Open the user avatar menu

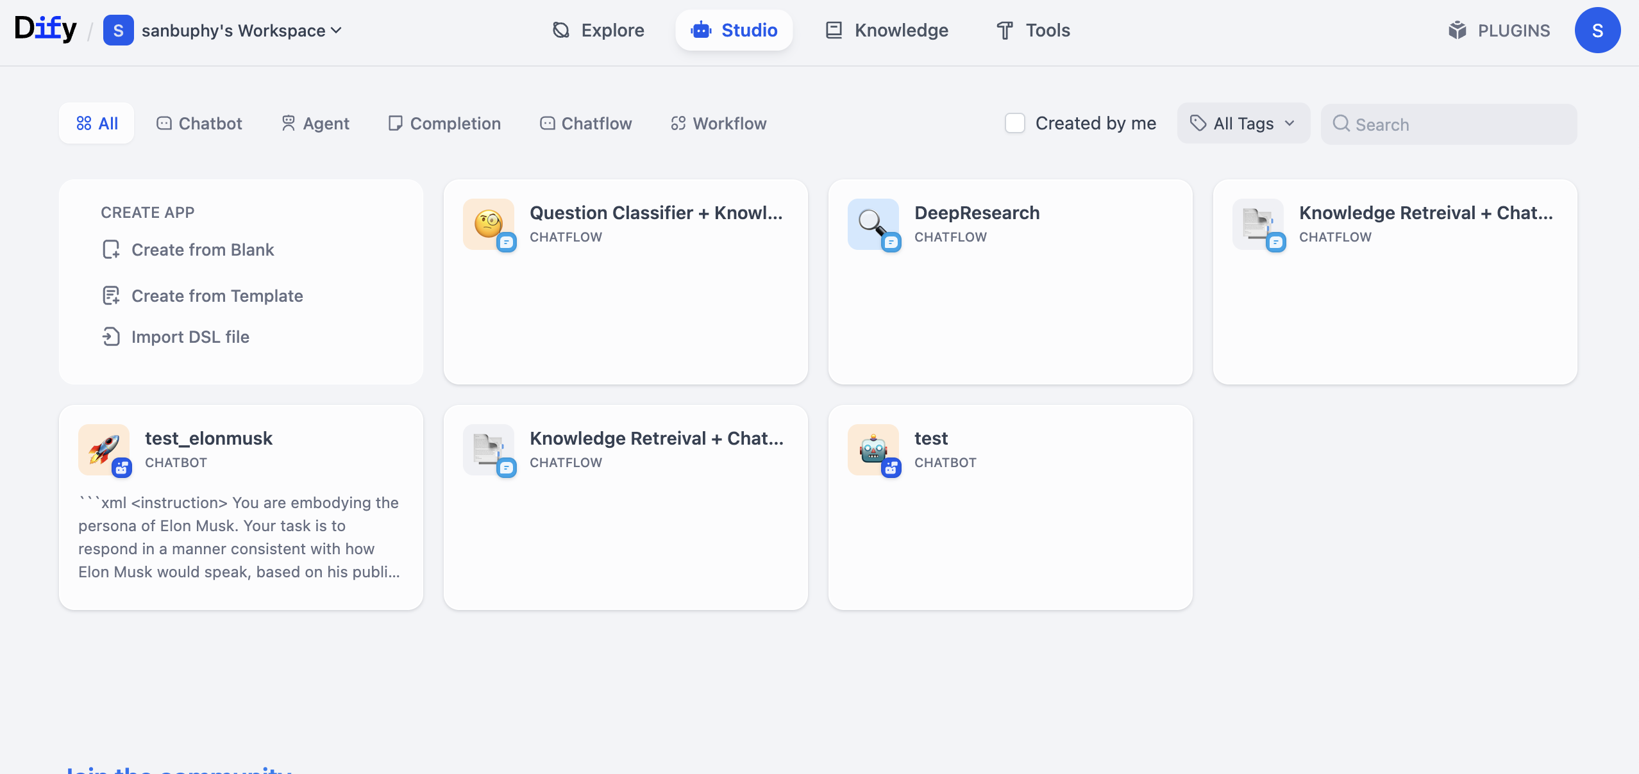click(1597, 30)
